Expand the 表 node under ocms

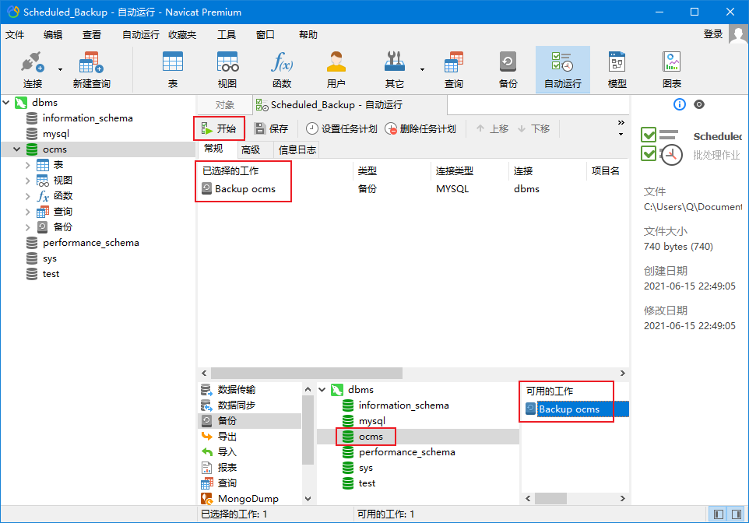pos(28,165)
